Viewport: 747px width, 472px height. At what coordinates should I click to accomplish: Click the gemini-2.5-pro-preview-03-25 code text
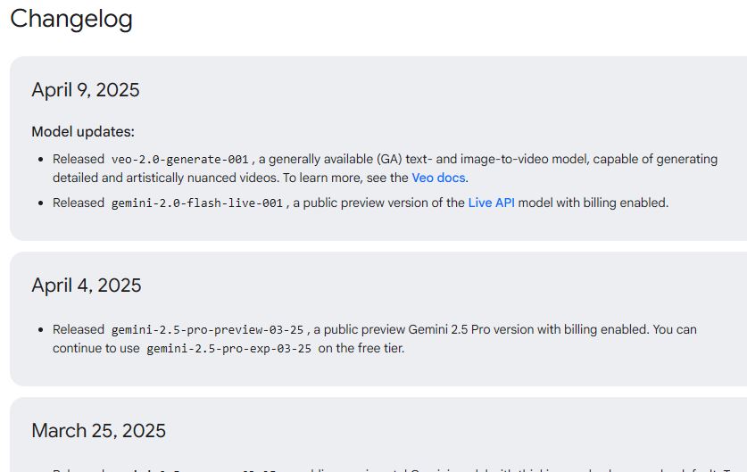click(208, 330)
